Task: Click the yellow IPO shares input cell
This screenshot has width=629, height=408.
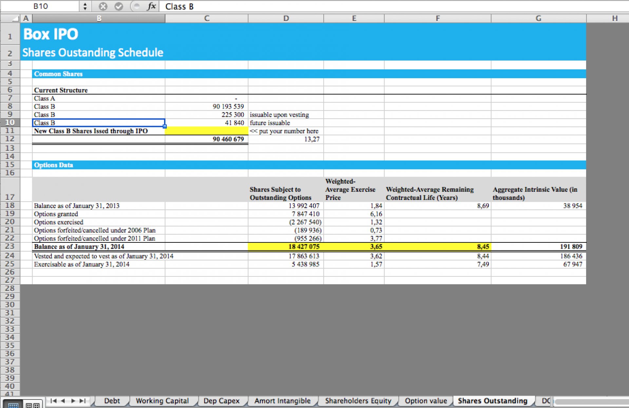Action: click(x=207, y=131)
